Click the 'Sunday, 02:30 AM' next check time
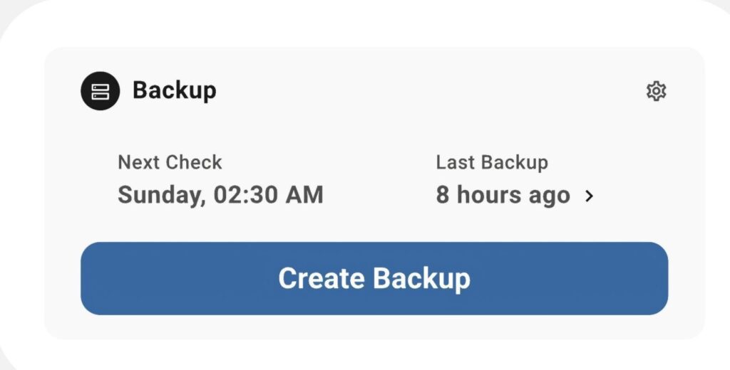 tap(220, 194)
